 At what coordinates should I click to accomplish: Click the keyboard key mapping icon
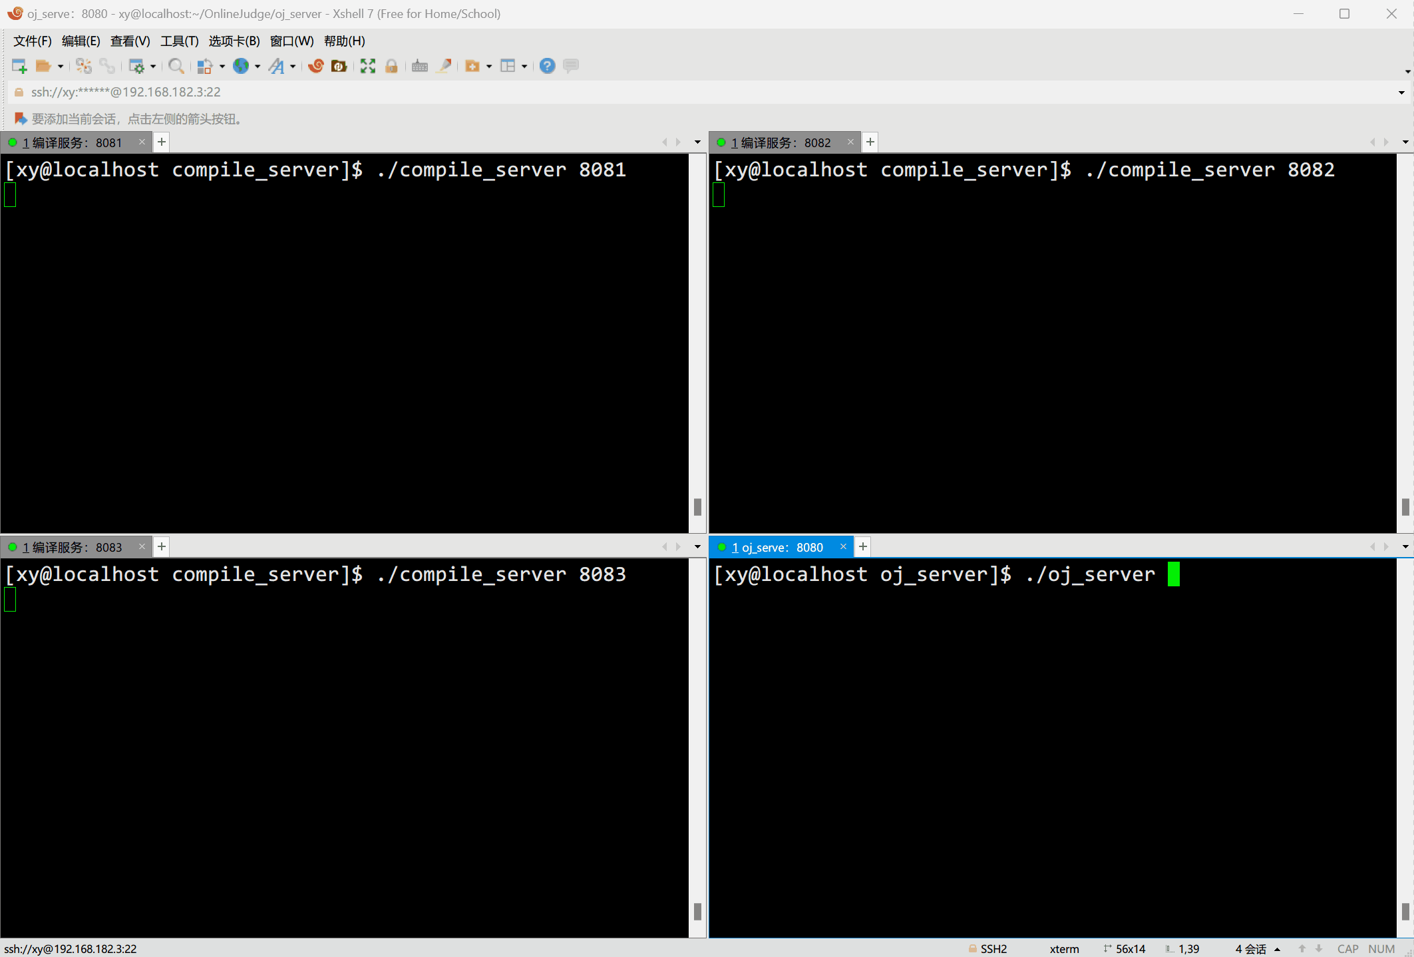[419, 66]
